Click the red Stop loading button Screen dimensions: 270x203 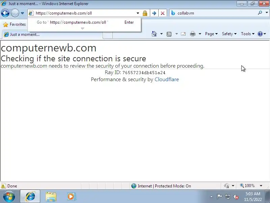pos(163,13)
